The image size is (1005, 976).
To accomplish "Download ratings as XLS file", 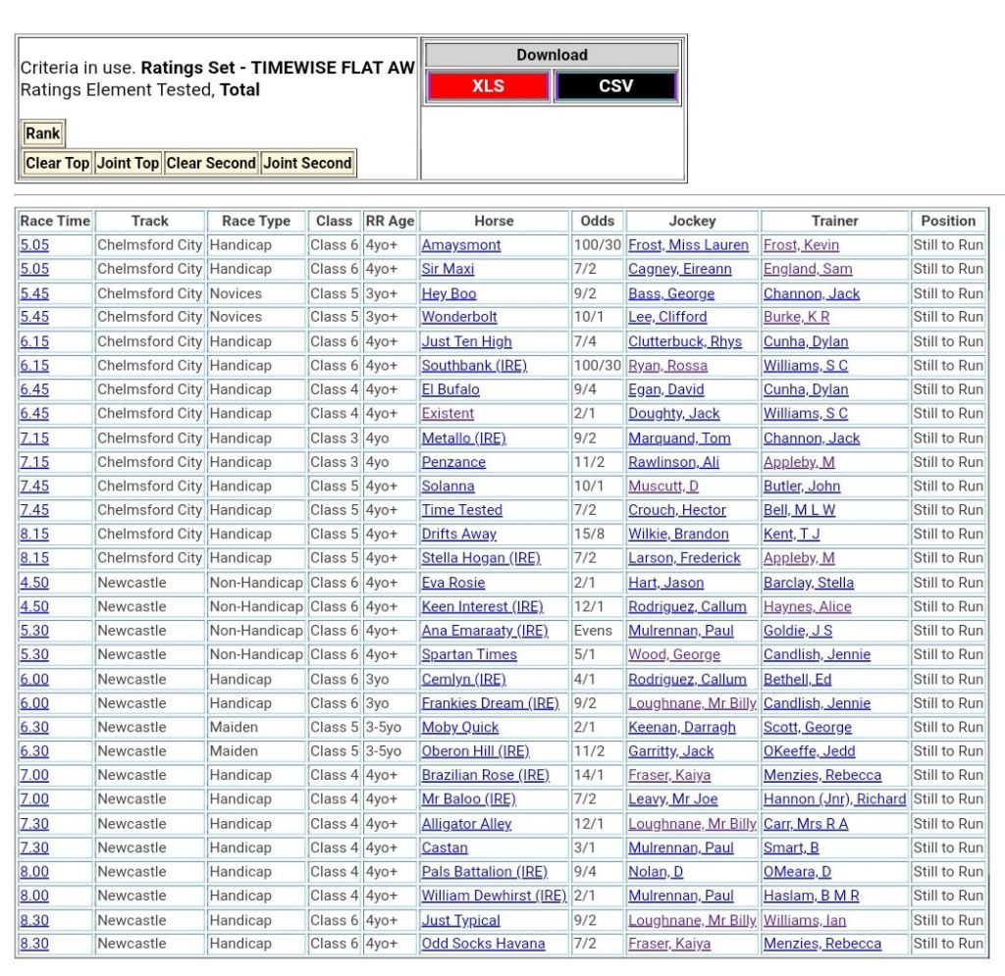I will point(488,86).
